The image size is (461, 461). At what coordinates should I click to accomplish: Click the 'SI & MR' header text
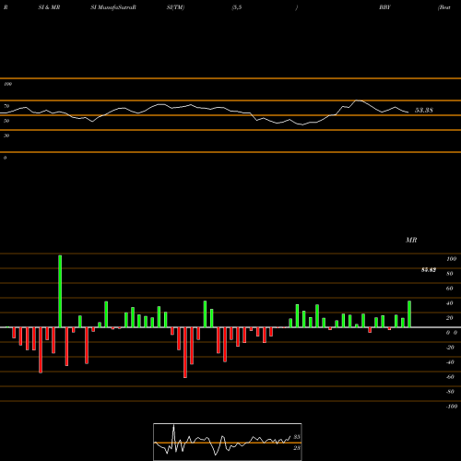click(49, 7)
